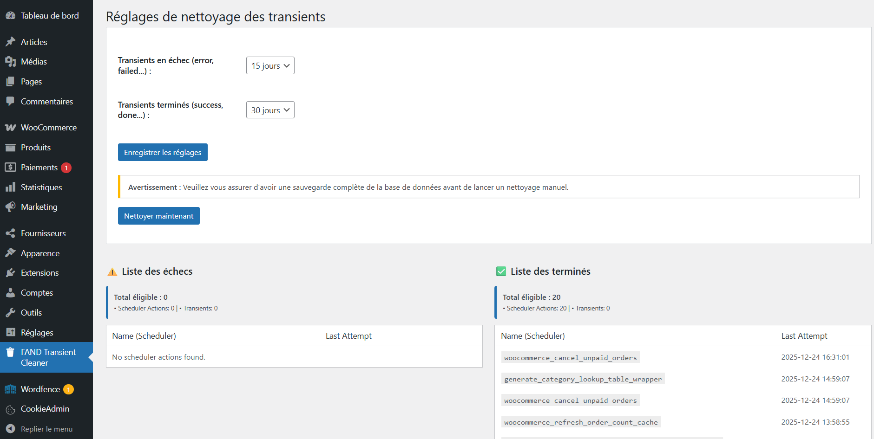
Task: Click the red notification badge on Paiements
Action: pos(66,167)
